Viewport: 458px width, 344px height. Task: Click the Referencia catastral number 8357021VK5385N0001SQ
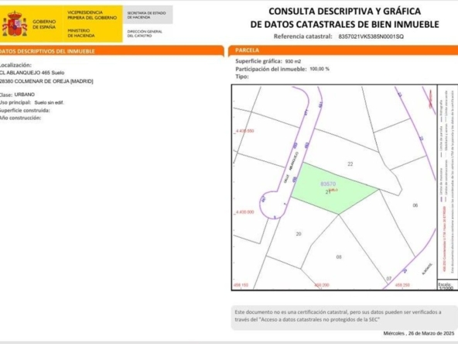[x=371, y=36]
